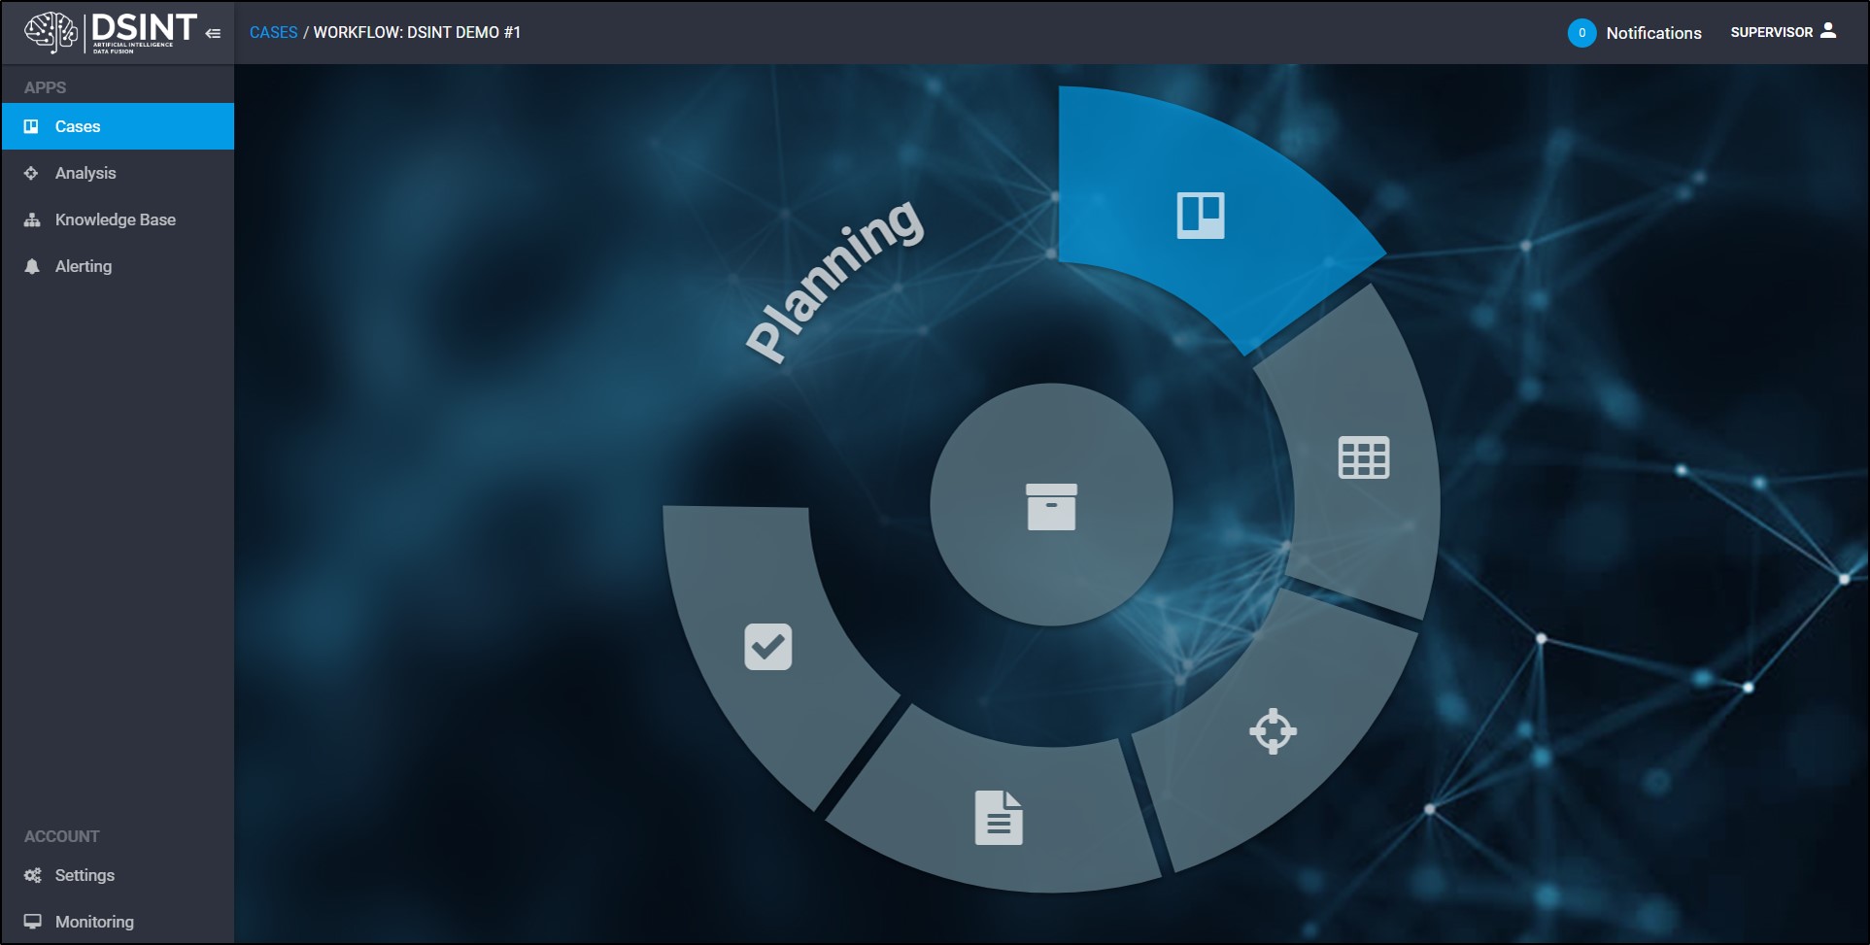Viewport: 1870px width, 945px height.
Task: Open account Settings
Action: tap(118, 875)
